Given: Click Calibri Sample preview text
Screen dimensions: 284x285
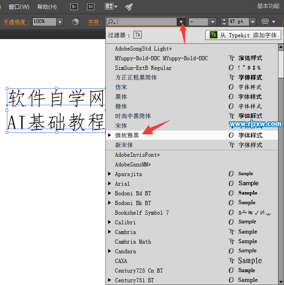Looking at the screenshot, I should pos(247,222).
